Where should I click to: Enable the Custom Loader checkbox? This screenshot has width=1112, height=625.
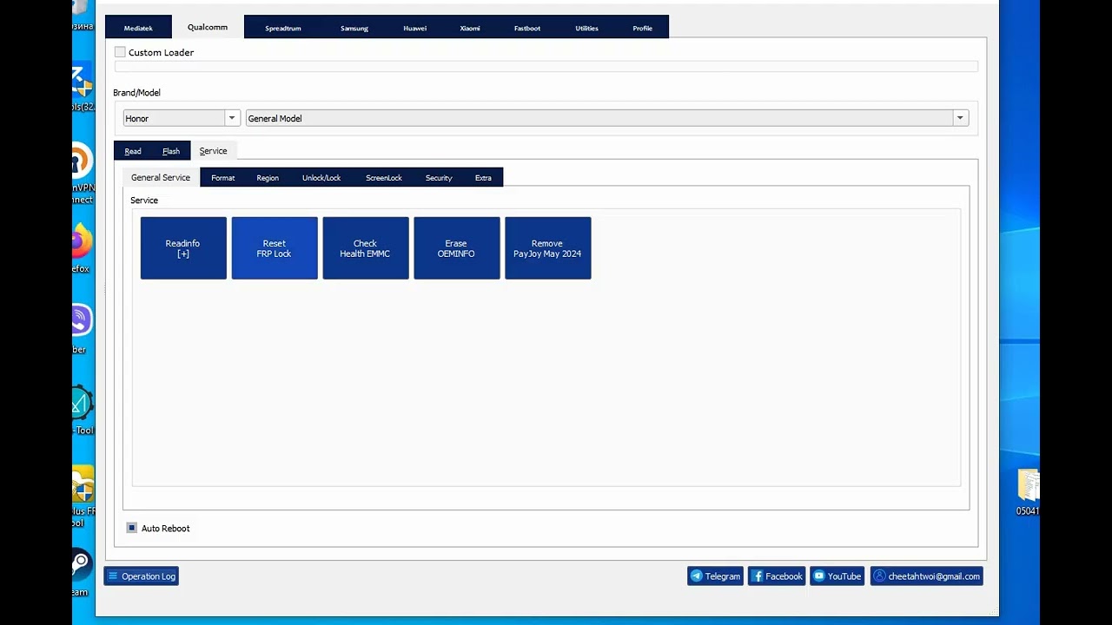pos(120,52)
